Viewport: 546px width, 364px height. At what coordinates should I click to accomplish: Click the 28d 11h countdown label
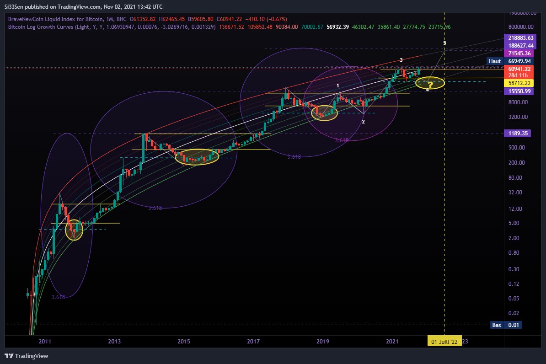(518, 75)
